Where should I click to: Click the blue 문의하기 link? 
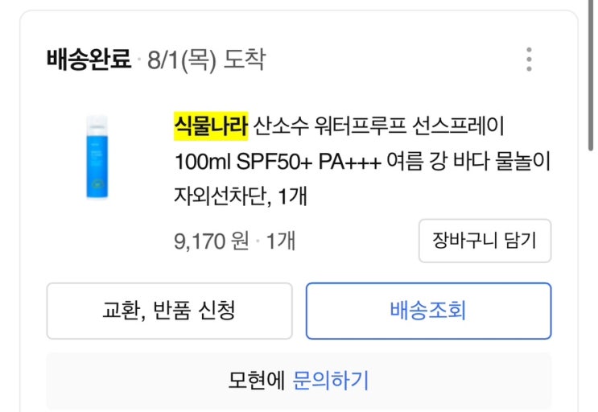click(x=331, y=380)
